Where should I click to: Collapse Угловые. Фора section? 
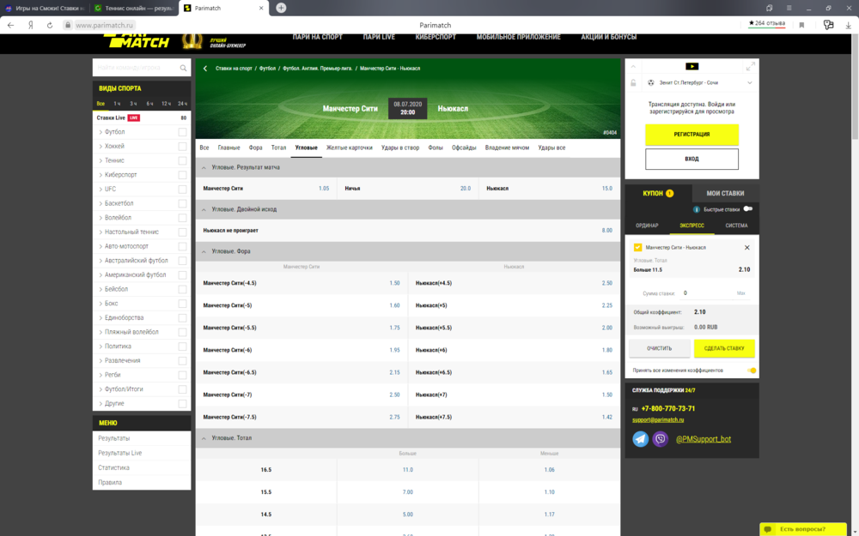[x=204, y=251]
